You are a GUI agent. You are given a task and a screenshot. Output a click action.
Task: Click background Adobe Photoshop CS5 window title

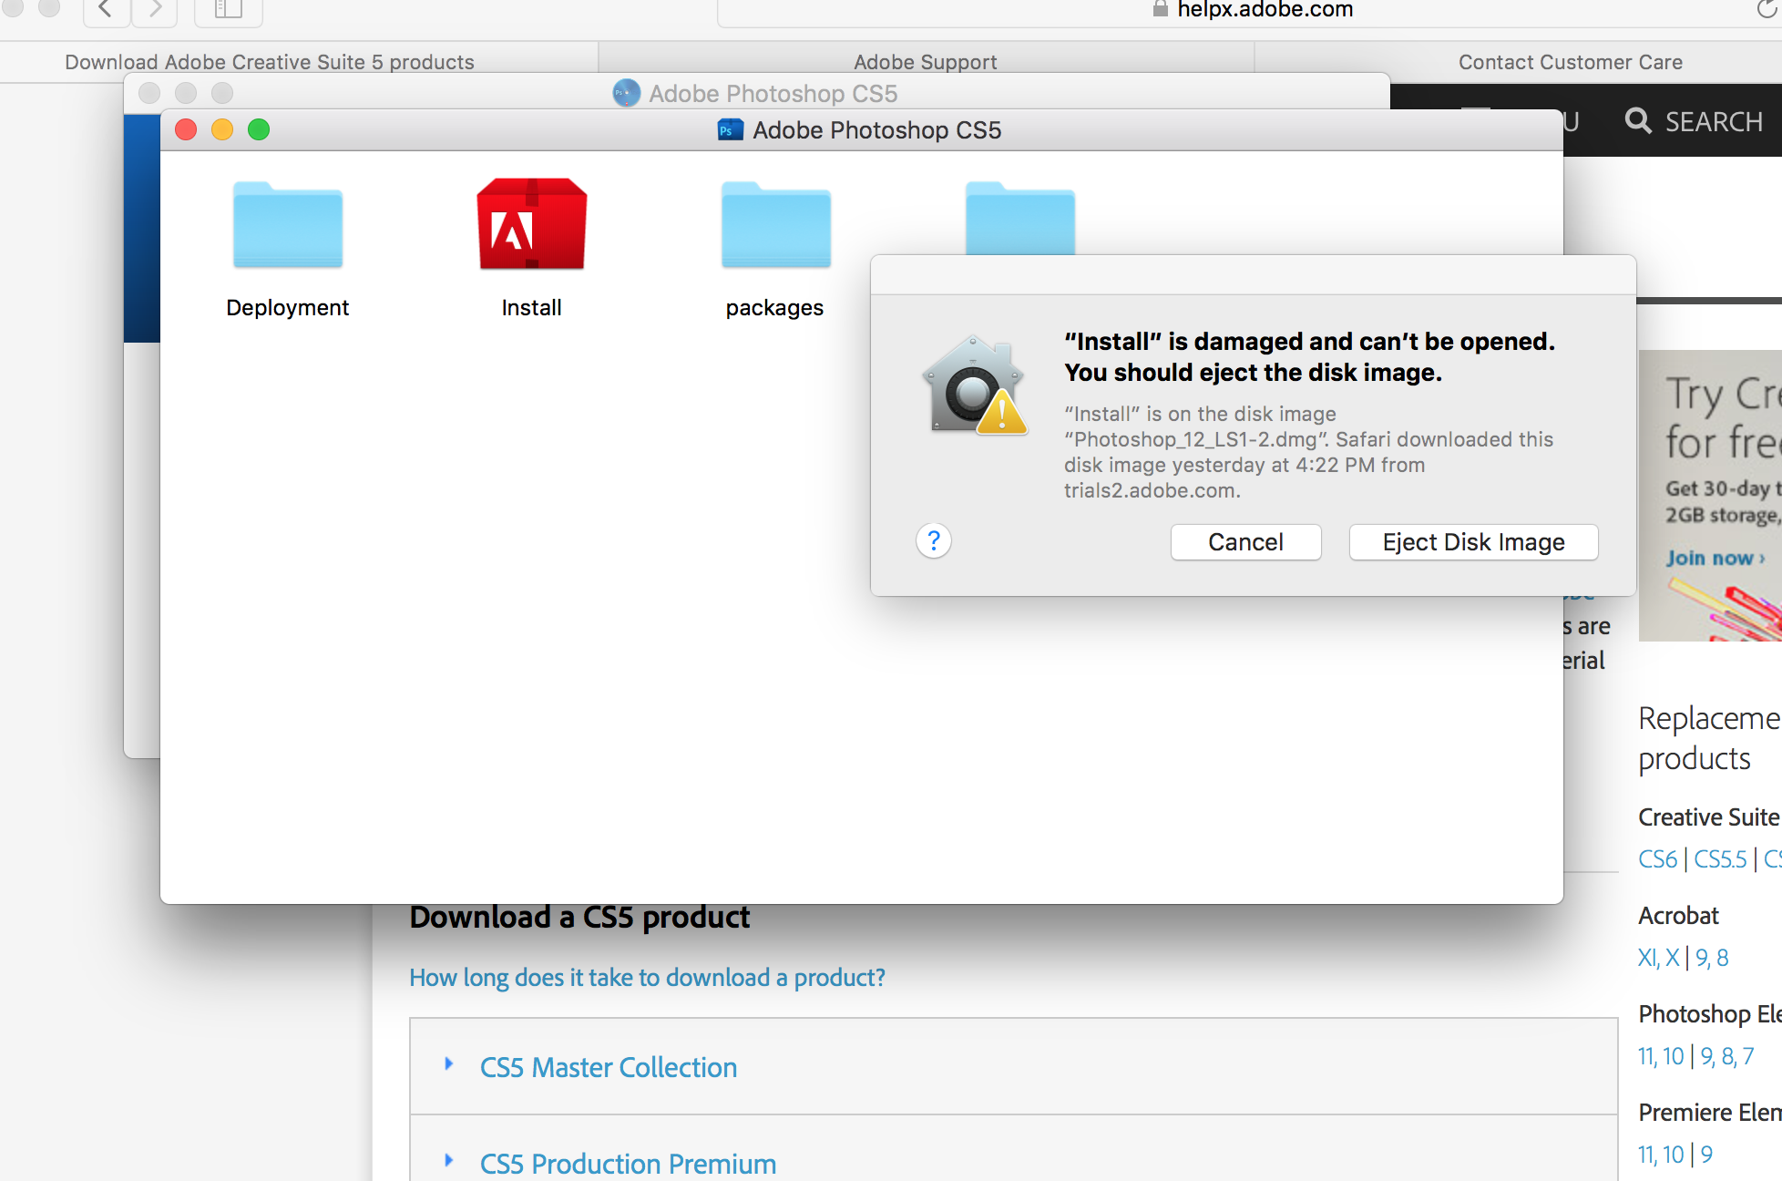[x=773, y=93]
